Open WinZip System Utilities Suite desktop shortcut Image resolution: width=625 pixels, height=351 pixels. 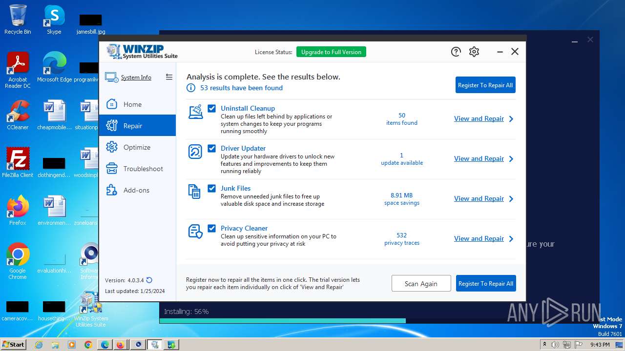pyautogui.click(x=91, y=309)
